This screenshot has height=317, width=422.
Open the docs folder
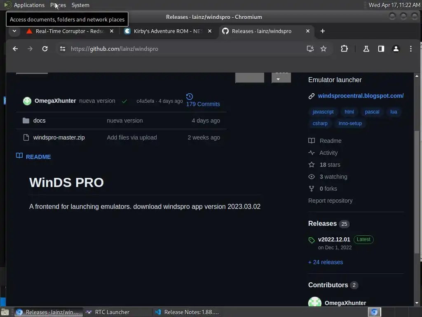point(39,121)
